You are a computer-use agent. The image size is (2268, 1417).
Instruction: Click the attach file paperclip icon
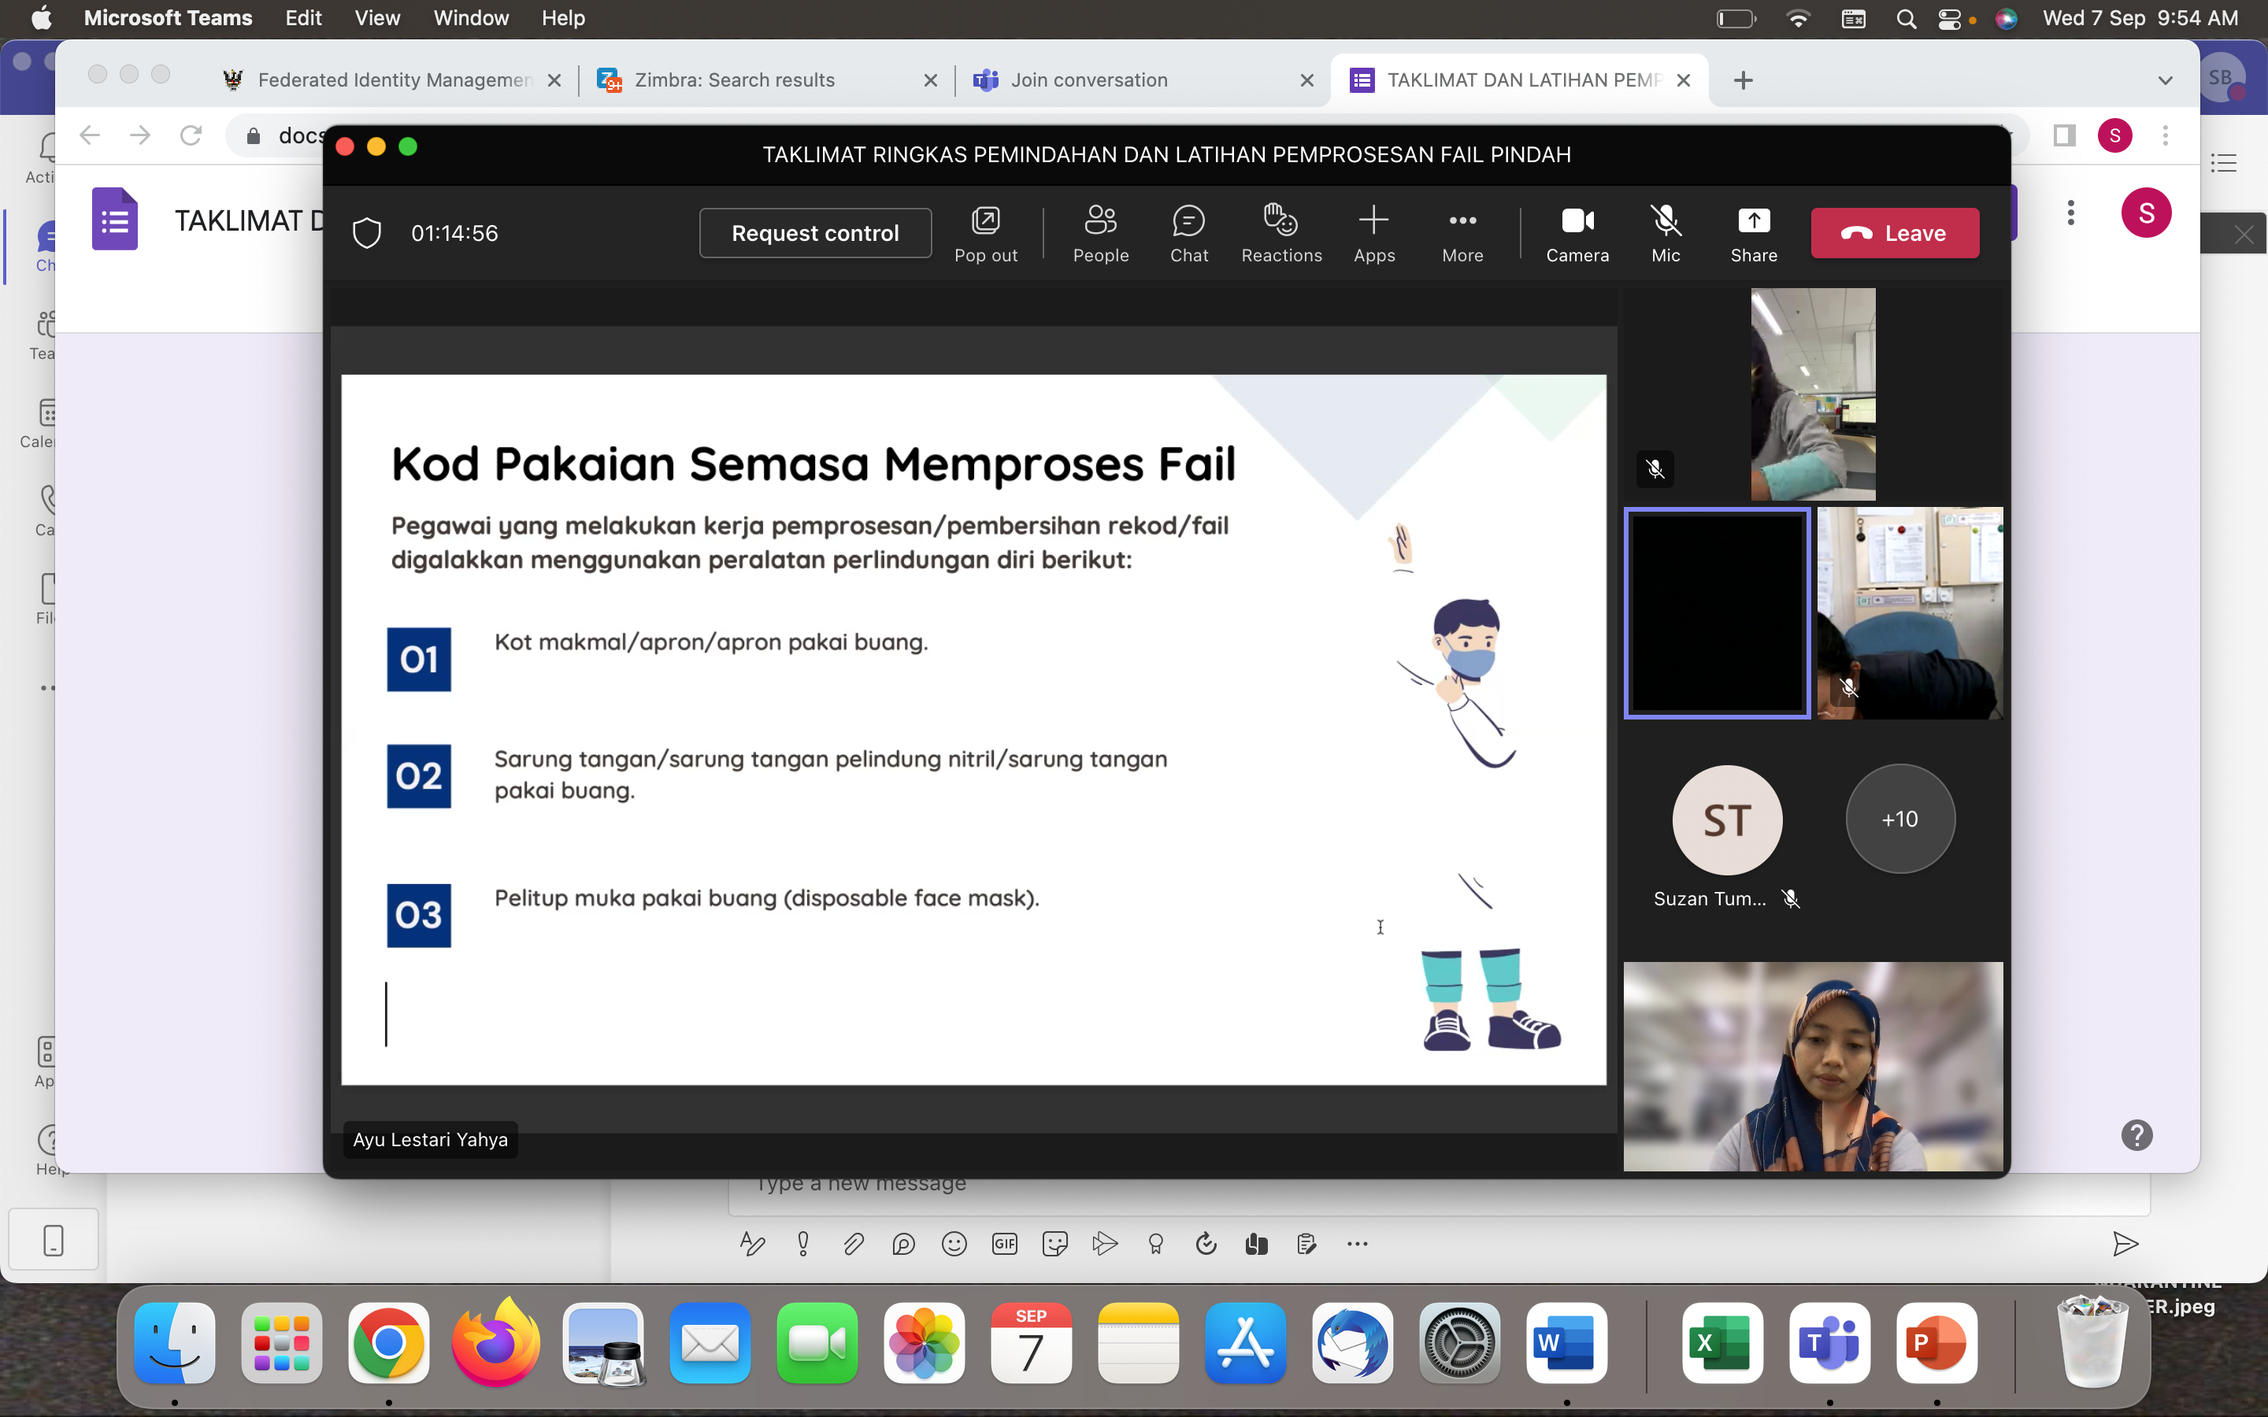(x=853, y=1244)
